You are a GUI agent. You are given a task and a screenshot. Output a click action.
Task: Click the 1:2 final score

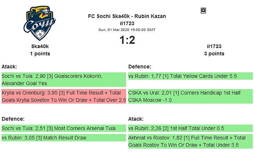point(127,40)
